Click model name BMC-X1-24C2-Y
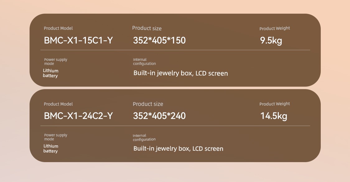The height and width of the screenshot is (182, 350). pos(78,116)
